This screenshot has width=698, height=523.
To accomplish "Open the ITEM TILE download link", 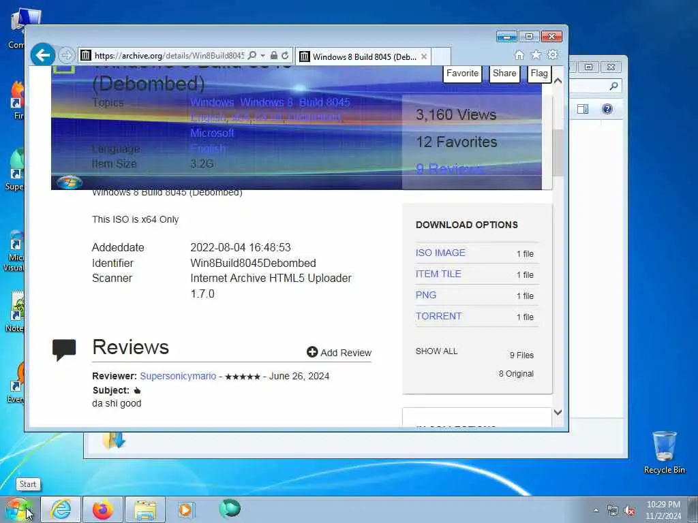I will pos(438,274).
